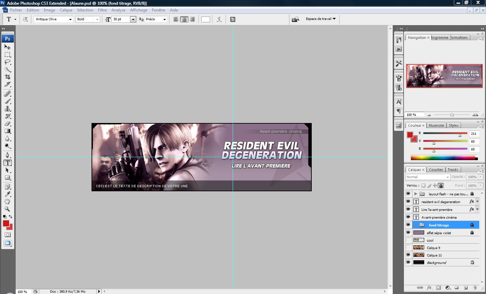
Task: Select the Dodge tool
Action: click(7, 146)
